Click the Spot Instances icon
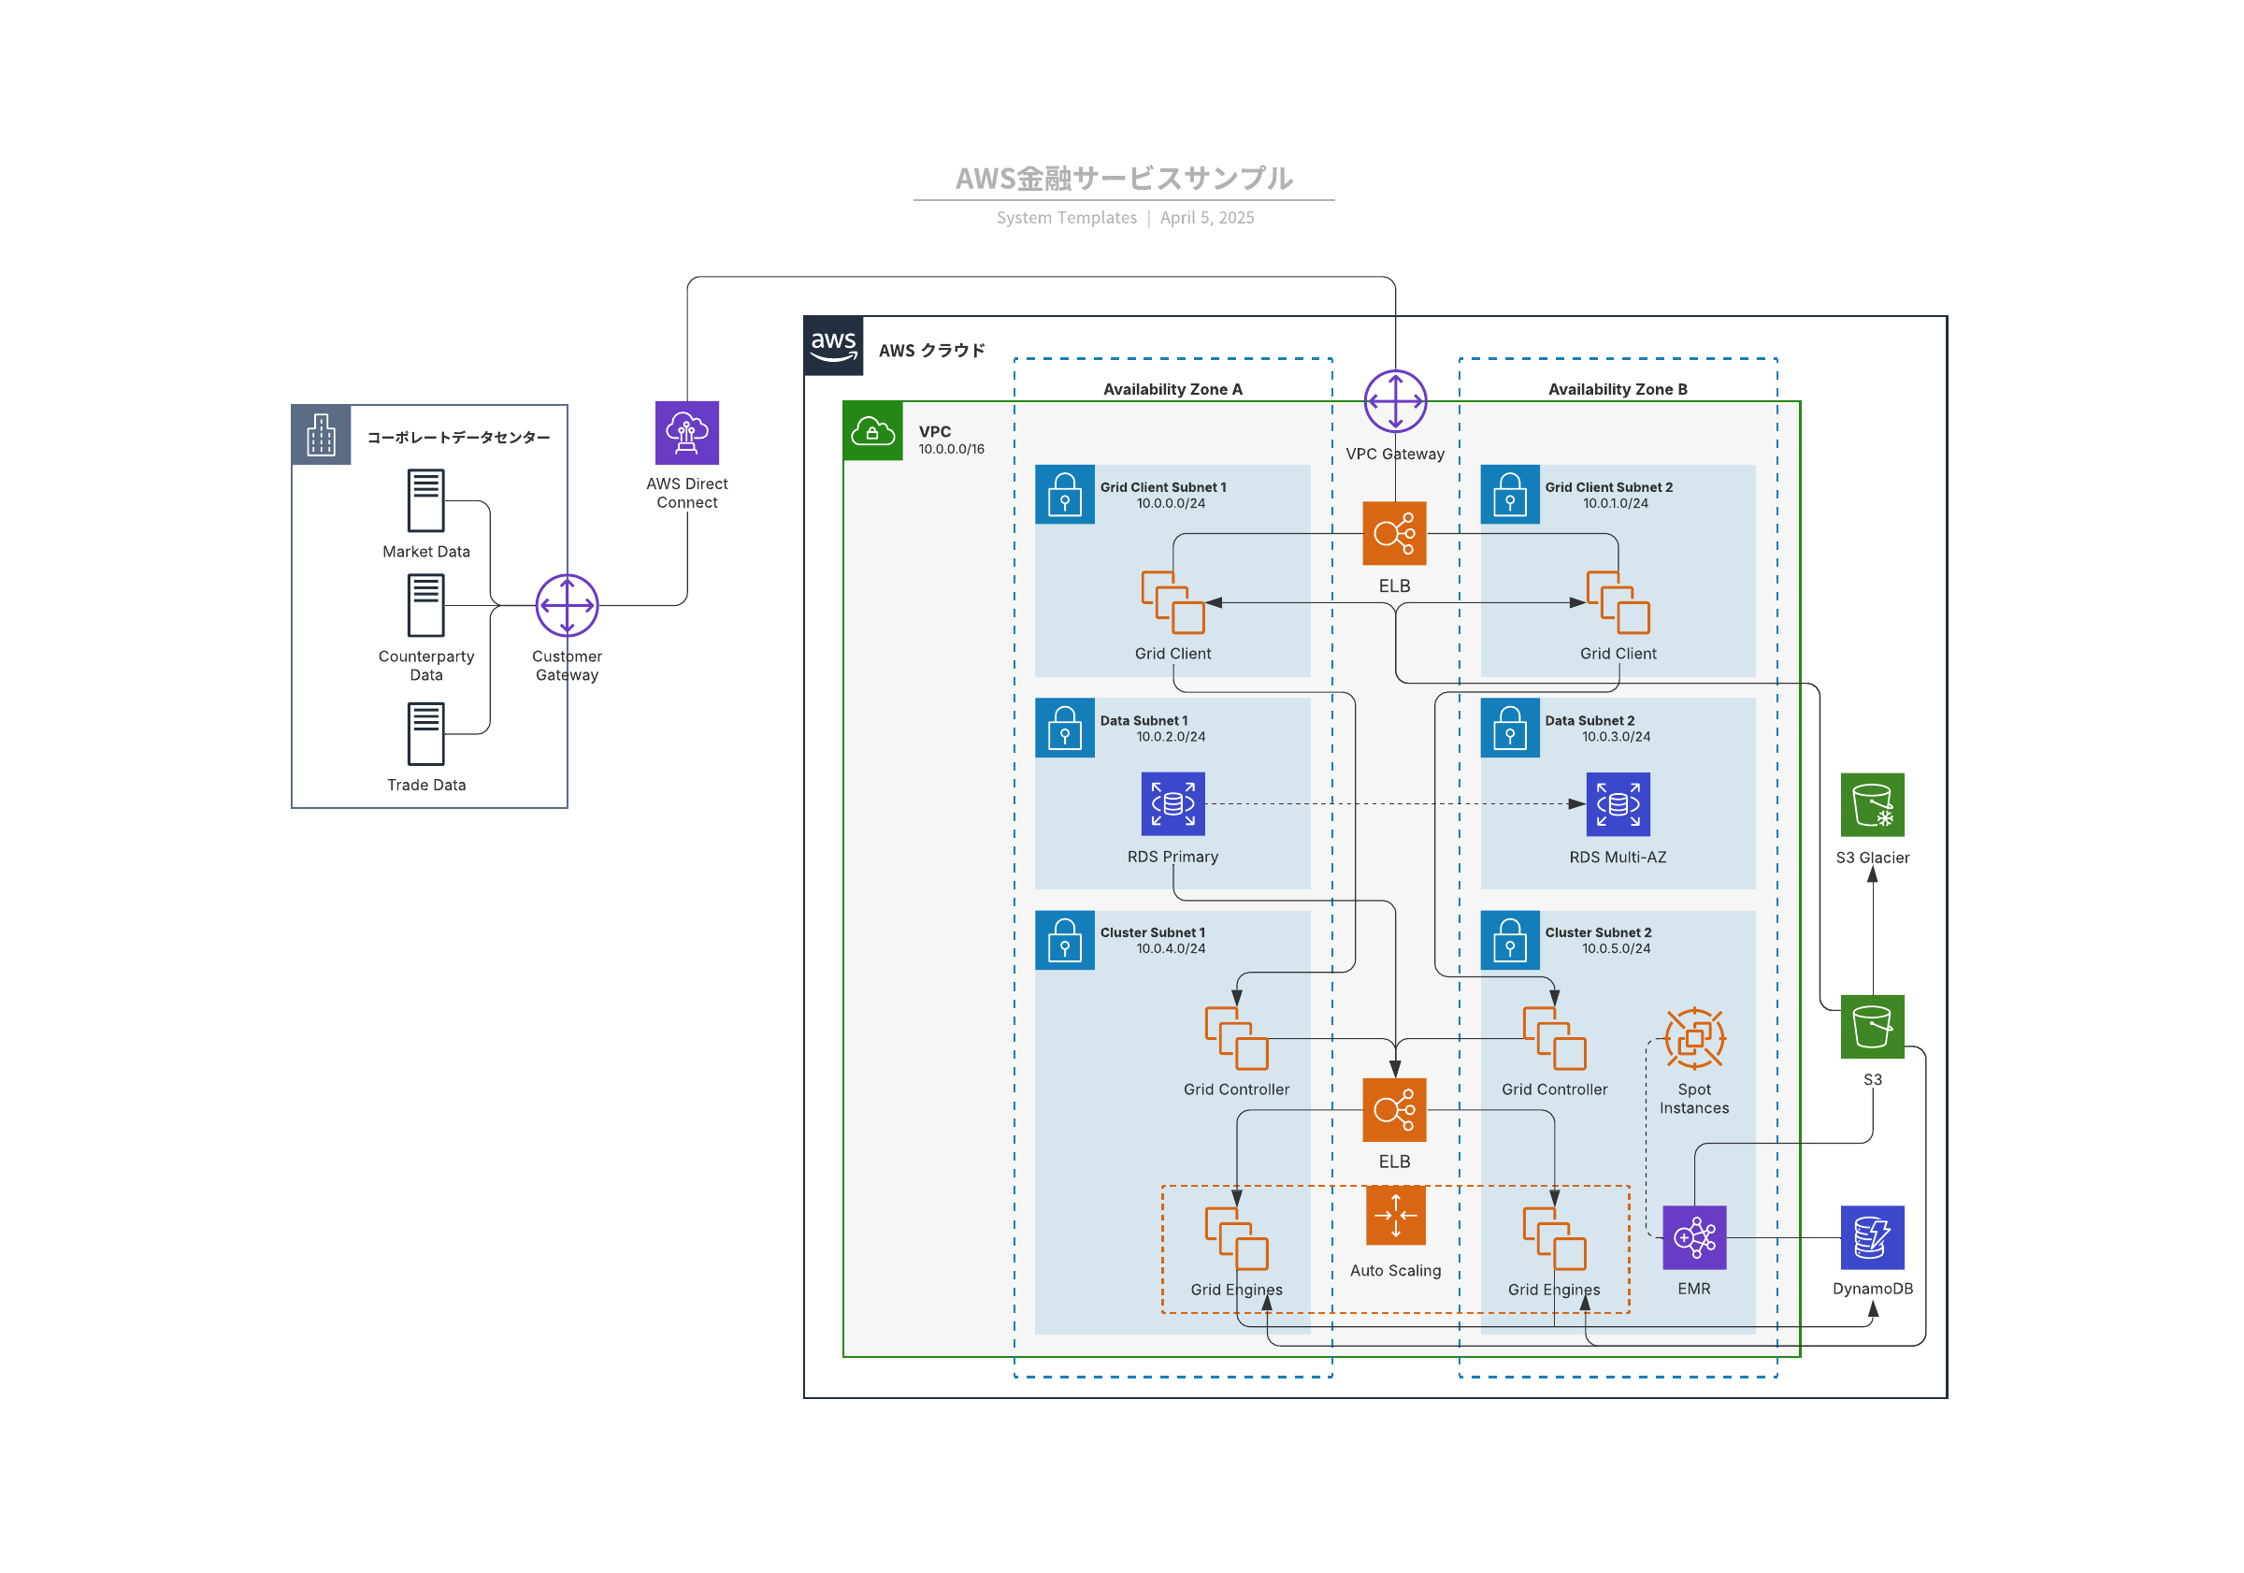The width and height of the screenshot is (2244, 1573). click(1693, 1038)
